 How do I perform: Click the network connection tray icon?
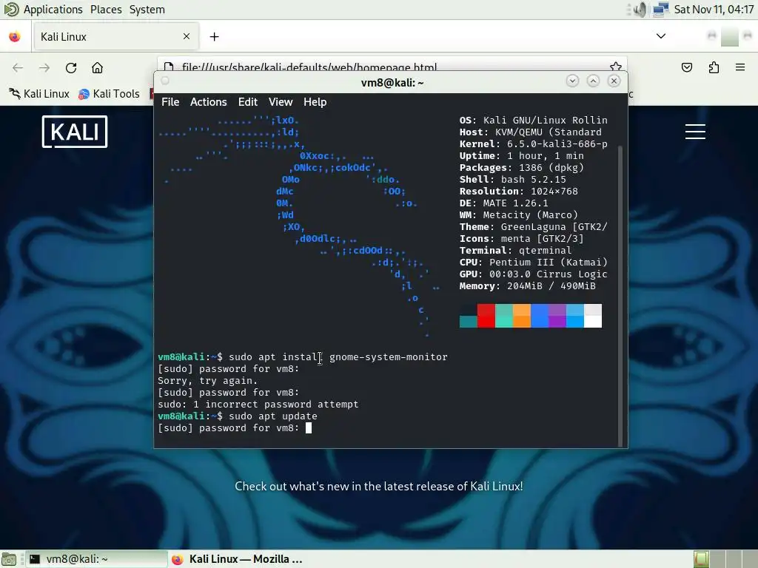point(660,10)
